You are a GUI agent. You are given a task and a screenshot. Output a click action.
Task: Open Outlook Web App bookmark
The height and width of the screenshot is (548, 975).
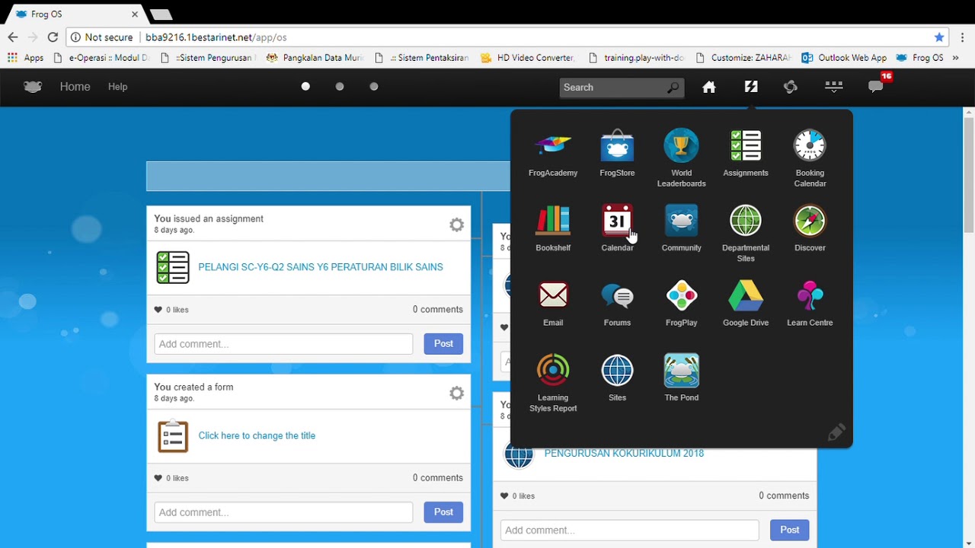[844, 58]
